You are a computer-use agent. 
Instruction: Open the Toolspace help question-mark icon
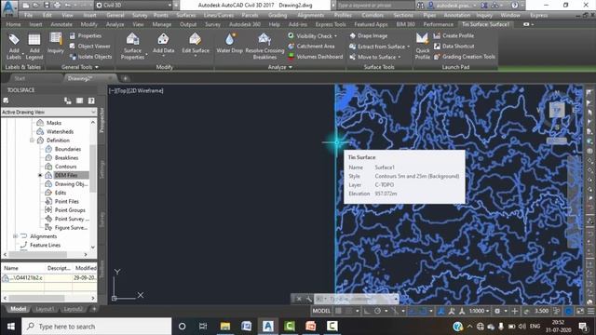pyautogui.click(x=91, y=100)
